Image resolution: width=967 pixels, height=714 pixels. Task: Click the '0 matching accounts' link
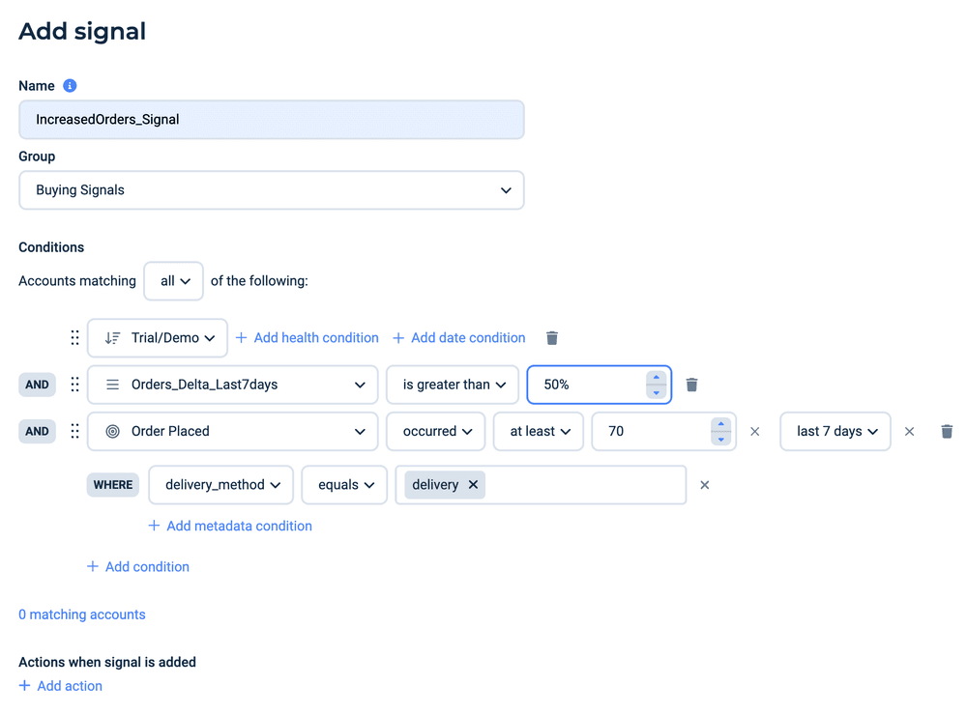[82, 614]
